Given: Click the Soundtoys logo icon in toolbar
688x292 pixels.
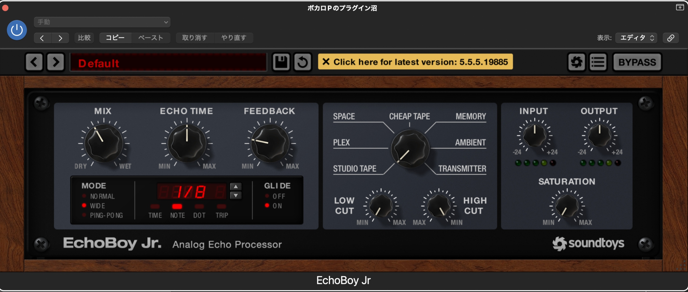Looking at the screenshot, I should pyautogui.click(x=576, y=62).
